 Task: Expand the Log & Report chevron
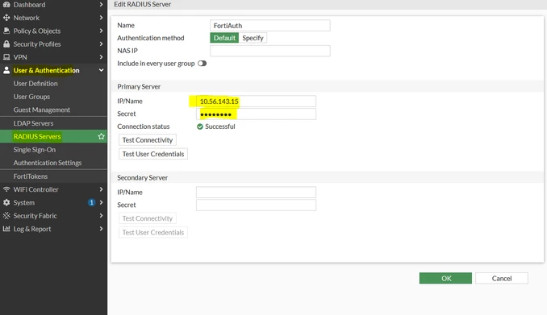pyautogui.click(x=101, y=229)
